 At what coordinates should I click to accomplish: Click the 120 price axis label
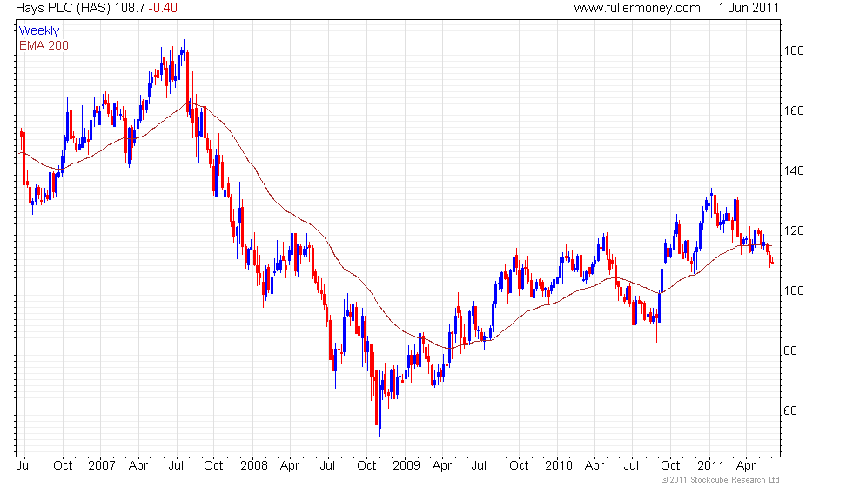point(794,231)
